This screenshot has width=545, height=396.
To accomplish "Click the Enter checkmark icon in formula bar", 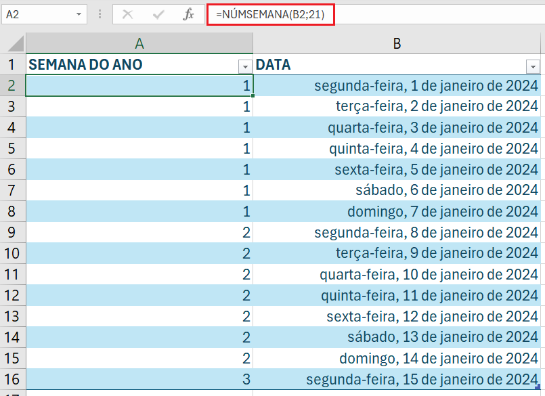I will (158, 14).
